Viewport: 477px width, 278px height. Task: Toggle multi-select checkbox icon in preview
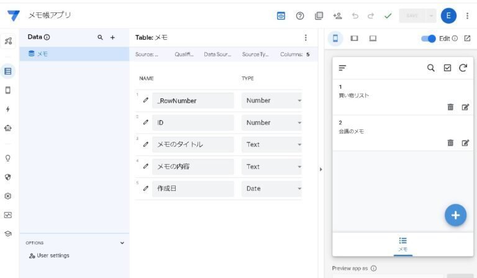pos(447,68)
